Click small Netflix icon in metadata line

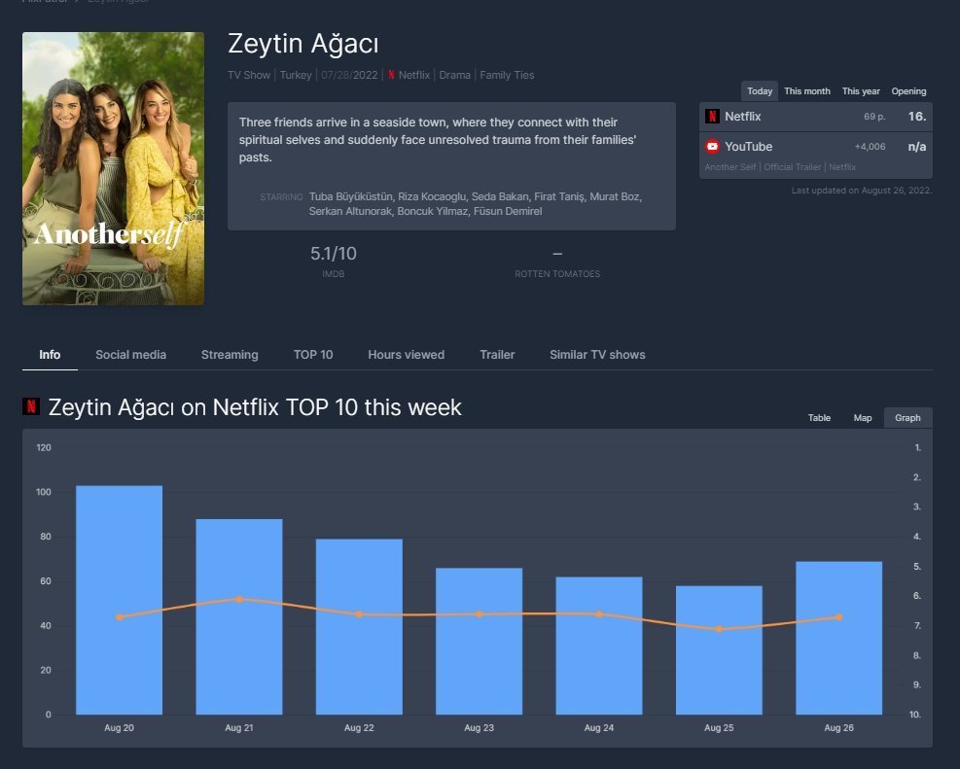point(391,75)
